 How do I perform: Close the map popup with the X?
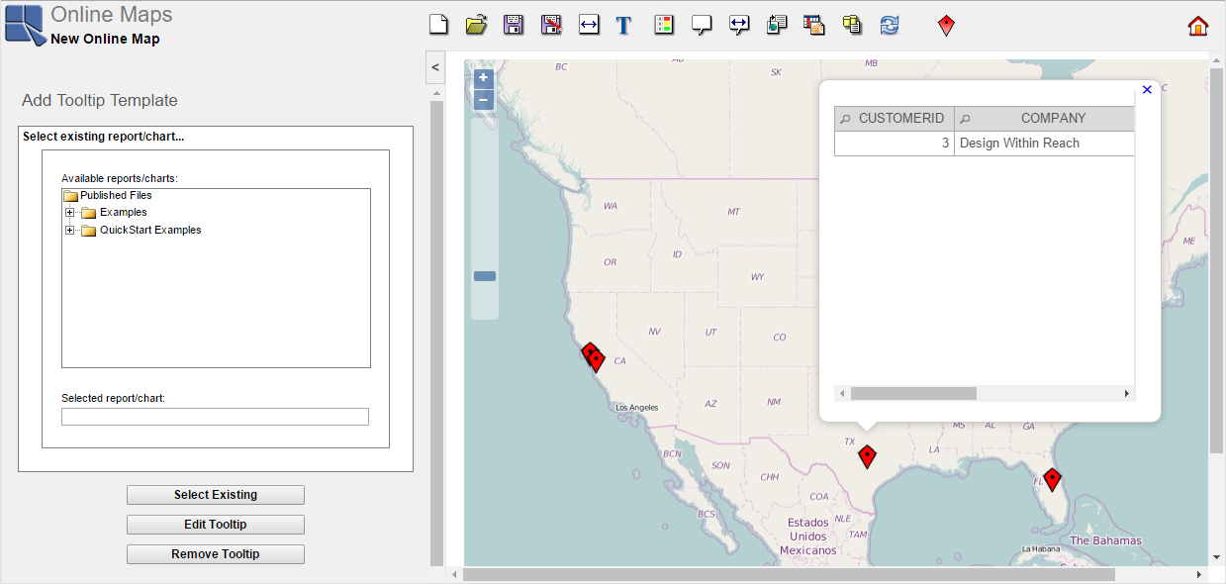(1147, 90)
